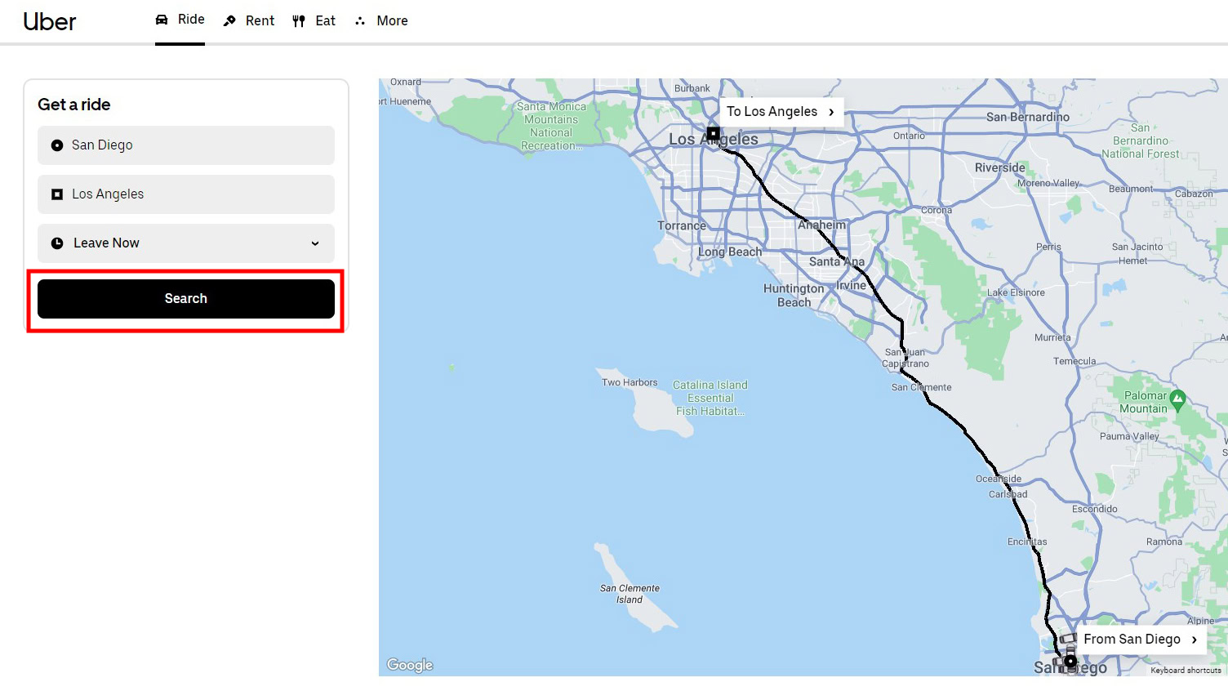Click the San Bernardino label on the map
1228x691 pixels.
click(1028, 117)
